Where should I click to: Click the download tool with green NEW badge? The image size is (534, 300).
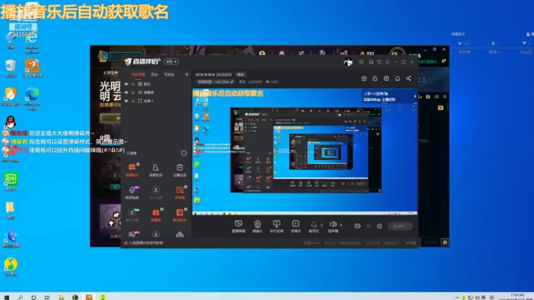tap(132, 215)
